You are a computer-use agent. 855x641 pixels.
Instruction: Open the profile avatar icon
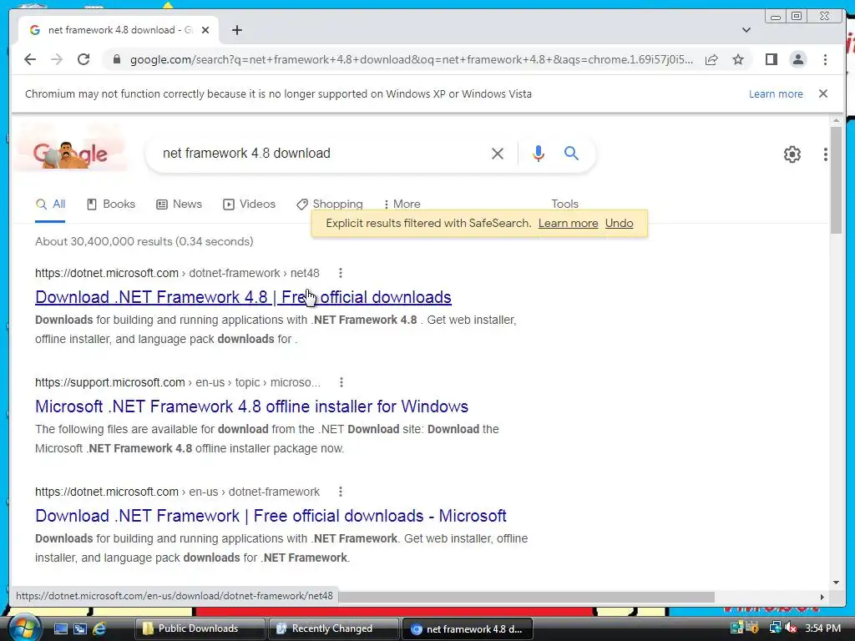pos(797,59)
